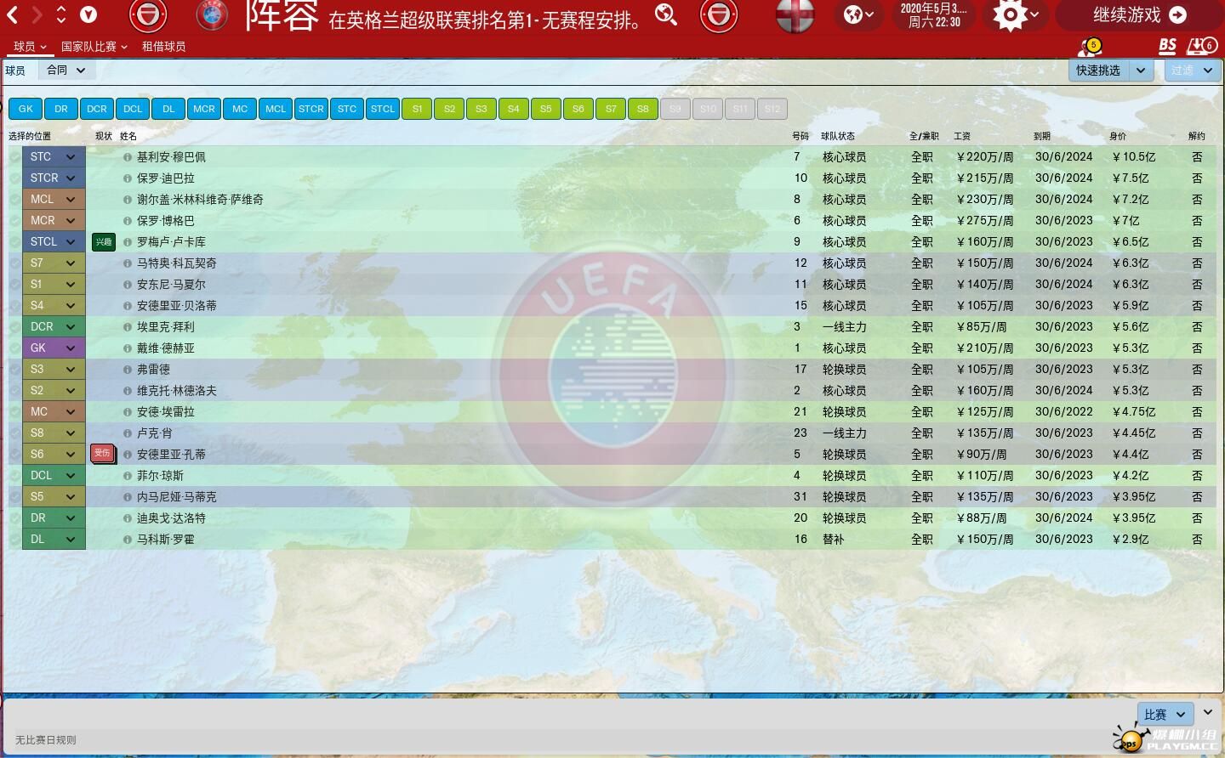Switch to the 租借球员 tab

click(163, 47)
